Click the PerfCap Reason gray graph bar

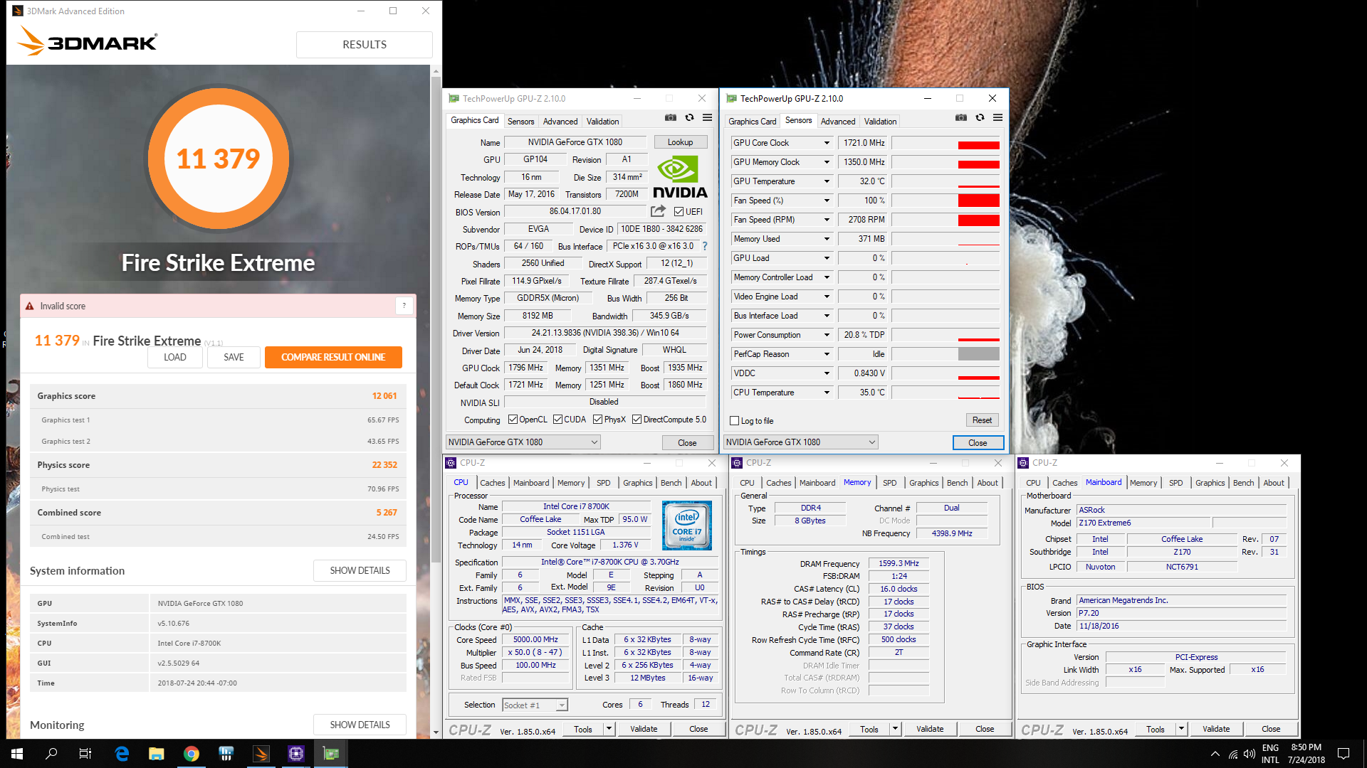[x=978, y=354]
